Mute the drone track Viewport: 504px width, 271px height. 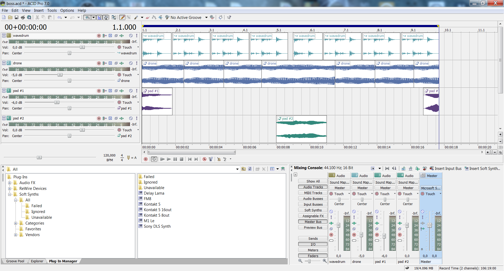point(131,63)
